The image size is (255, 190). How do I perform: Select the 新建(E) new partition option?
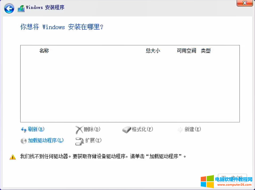[x=193, y=129]
